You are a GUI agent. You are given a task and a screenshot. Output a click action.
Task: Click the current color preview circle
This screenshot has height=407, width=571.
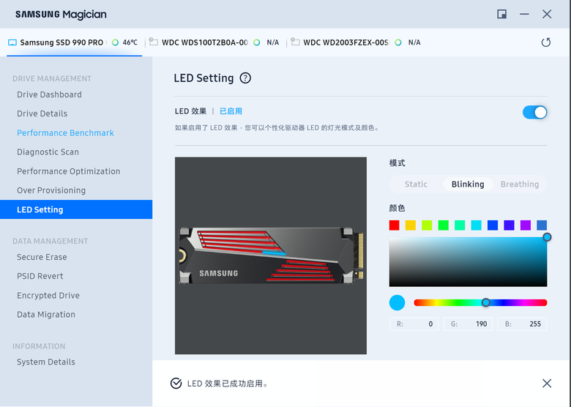[x=397, y=302]
